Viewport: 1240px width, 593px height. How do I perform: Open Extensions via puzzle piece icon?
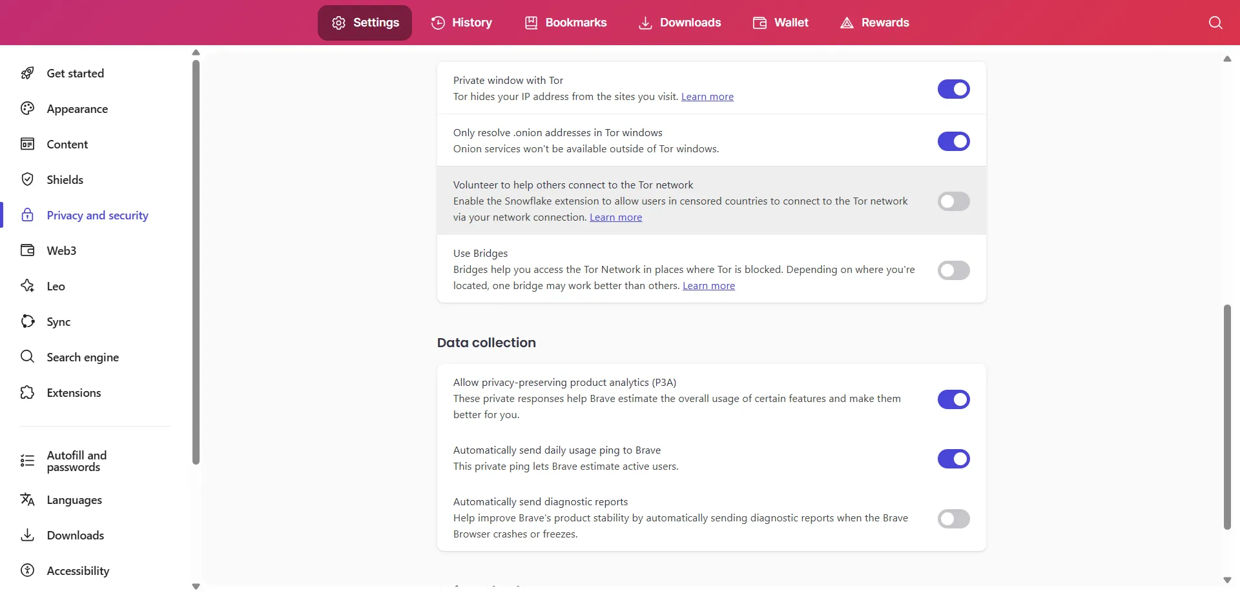[27, 392]
